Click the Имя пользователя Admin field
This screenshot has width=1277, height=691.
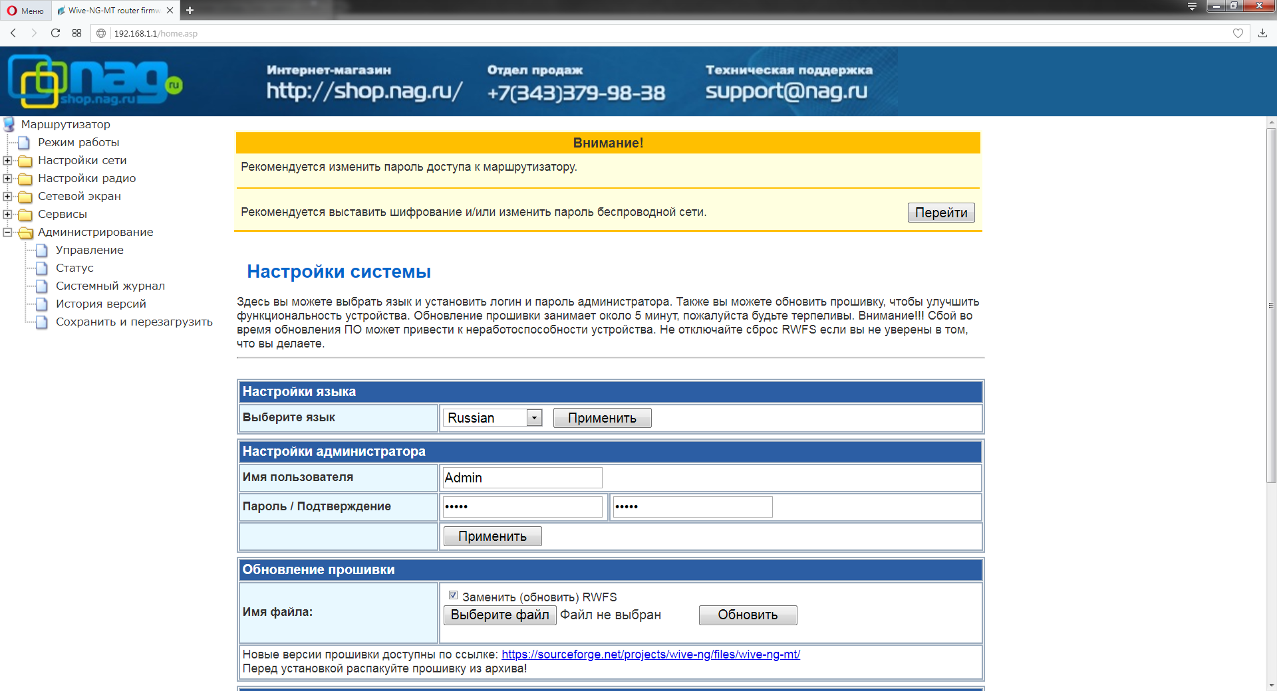522,478
